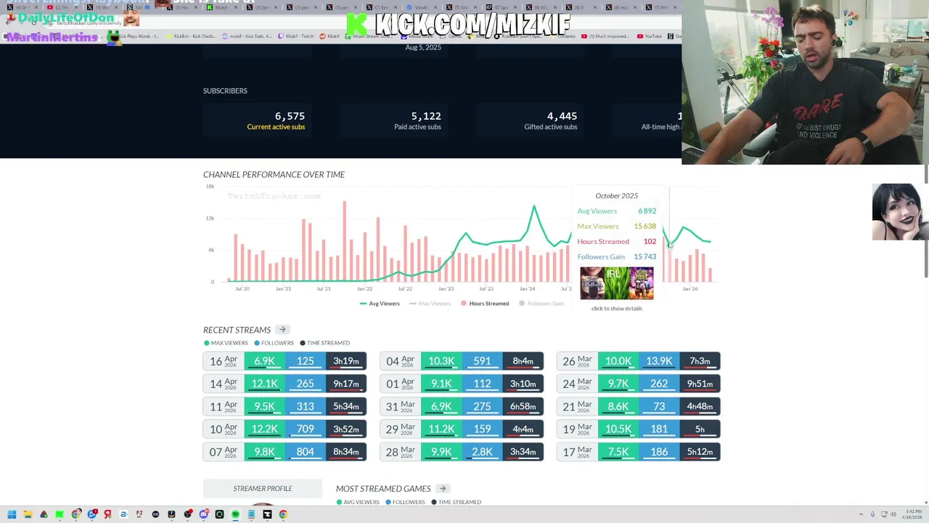The height and width of the screenshot is (523, 929).
Task: Open the YouTube bookmark
Action: tap(650, 36)
